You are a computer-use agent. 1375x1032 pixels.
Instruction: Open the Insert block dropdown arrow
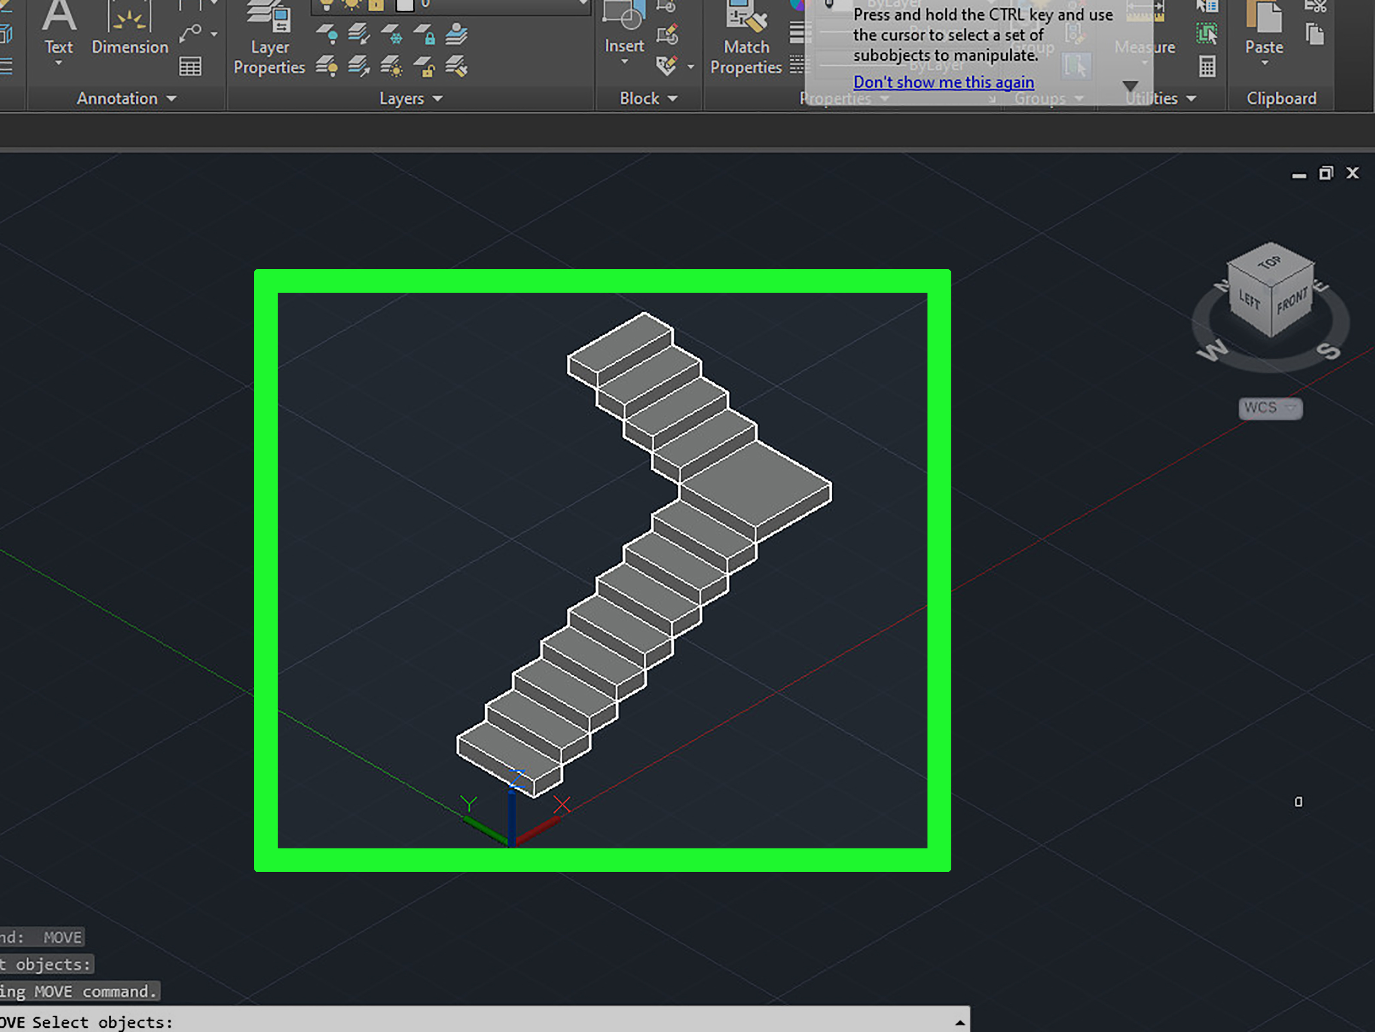click(x=624, y=61)
